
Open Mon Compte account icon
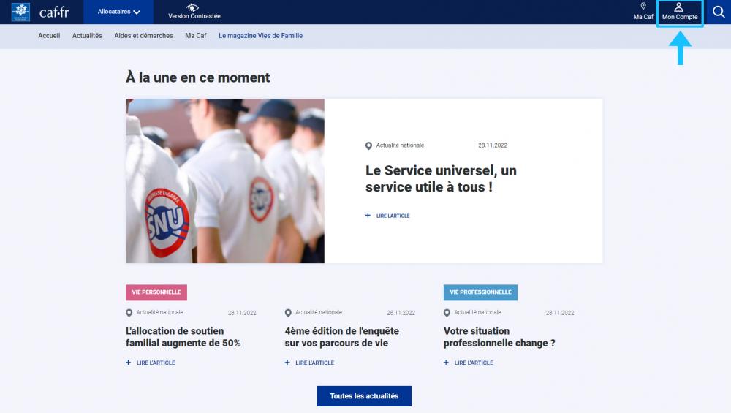point(680,12)
